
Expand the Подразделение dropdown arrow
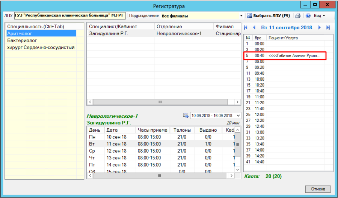(241, 16)
